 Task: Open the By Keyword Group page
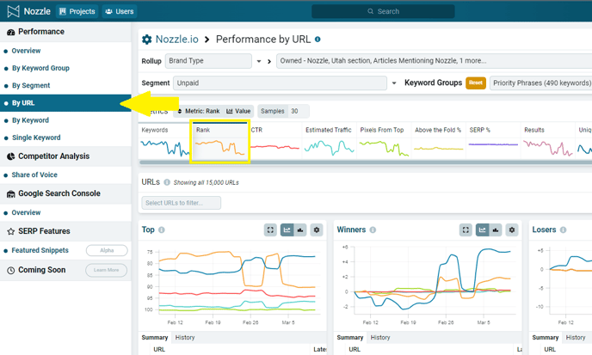[40, 68]
